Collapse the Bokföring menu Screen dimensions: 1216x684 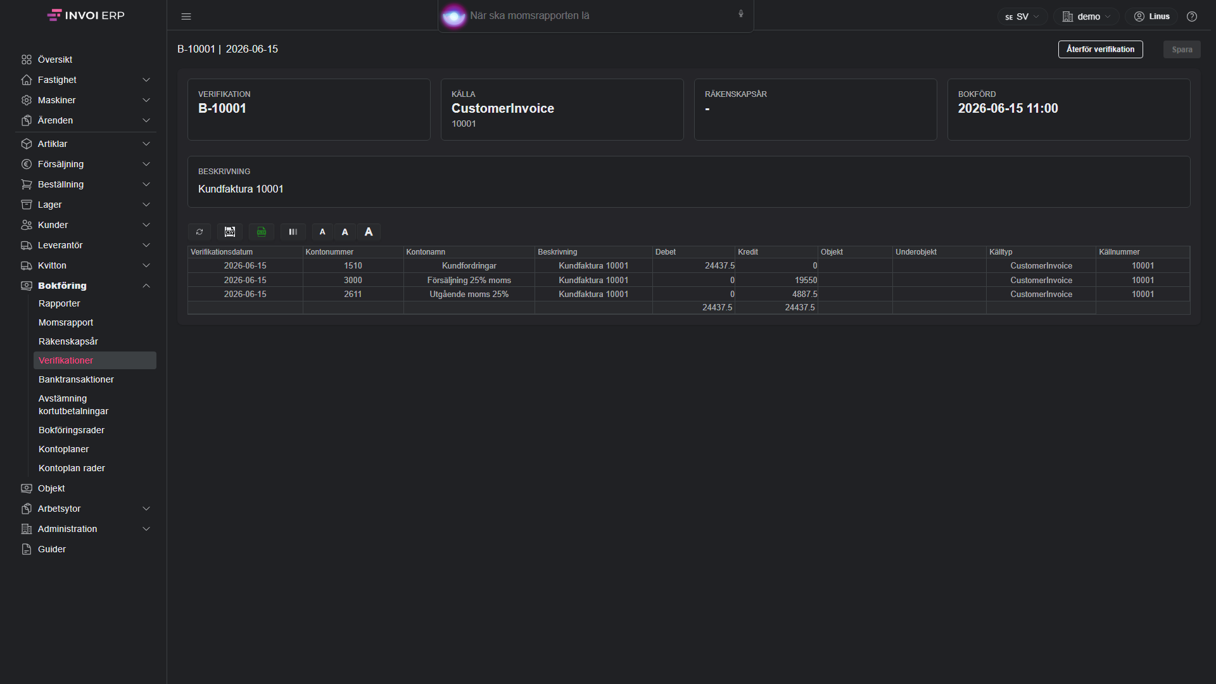pyautogui.click(x=86, y=286)
